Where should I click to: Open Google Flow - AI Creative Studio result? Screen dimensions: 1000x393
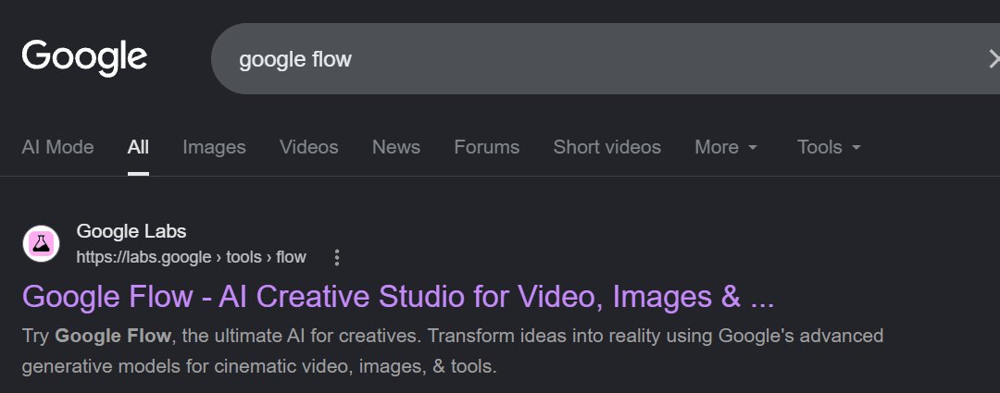point(398,297)
